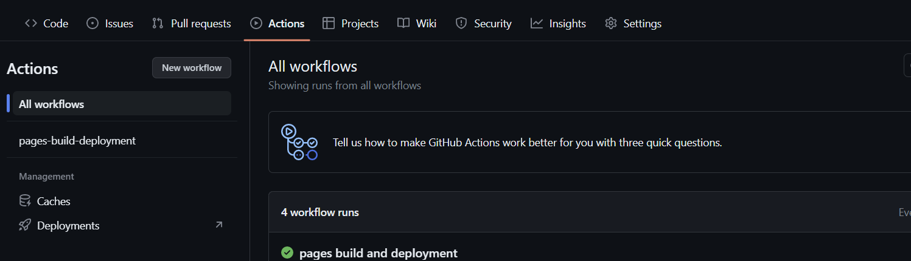The height and width of the screenshot is (261, 911).
Task: Click the green success check icon
Action: click(x=287, y=253)
